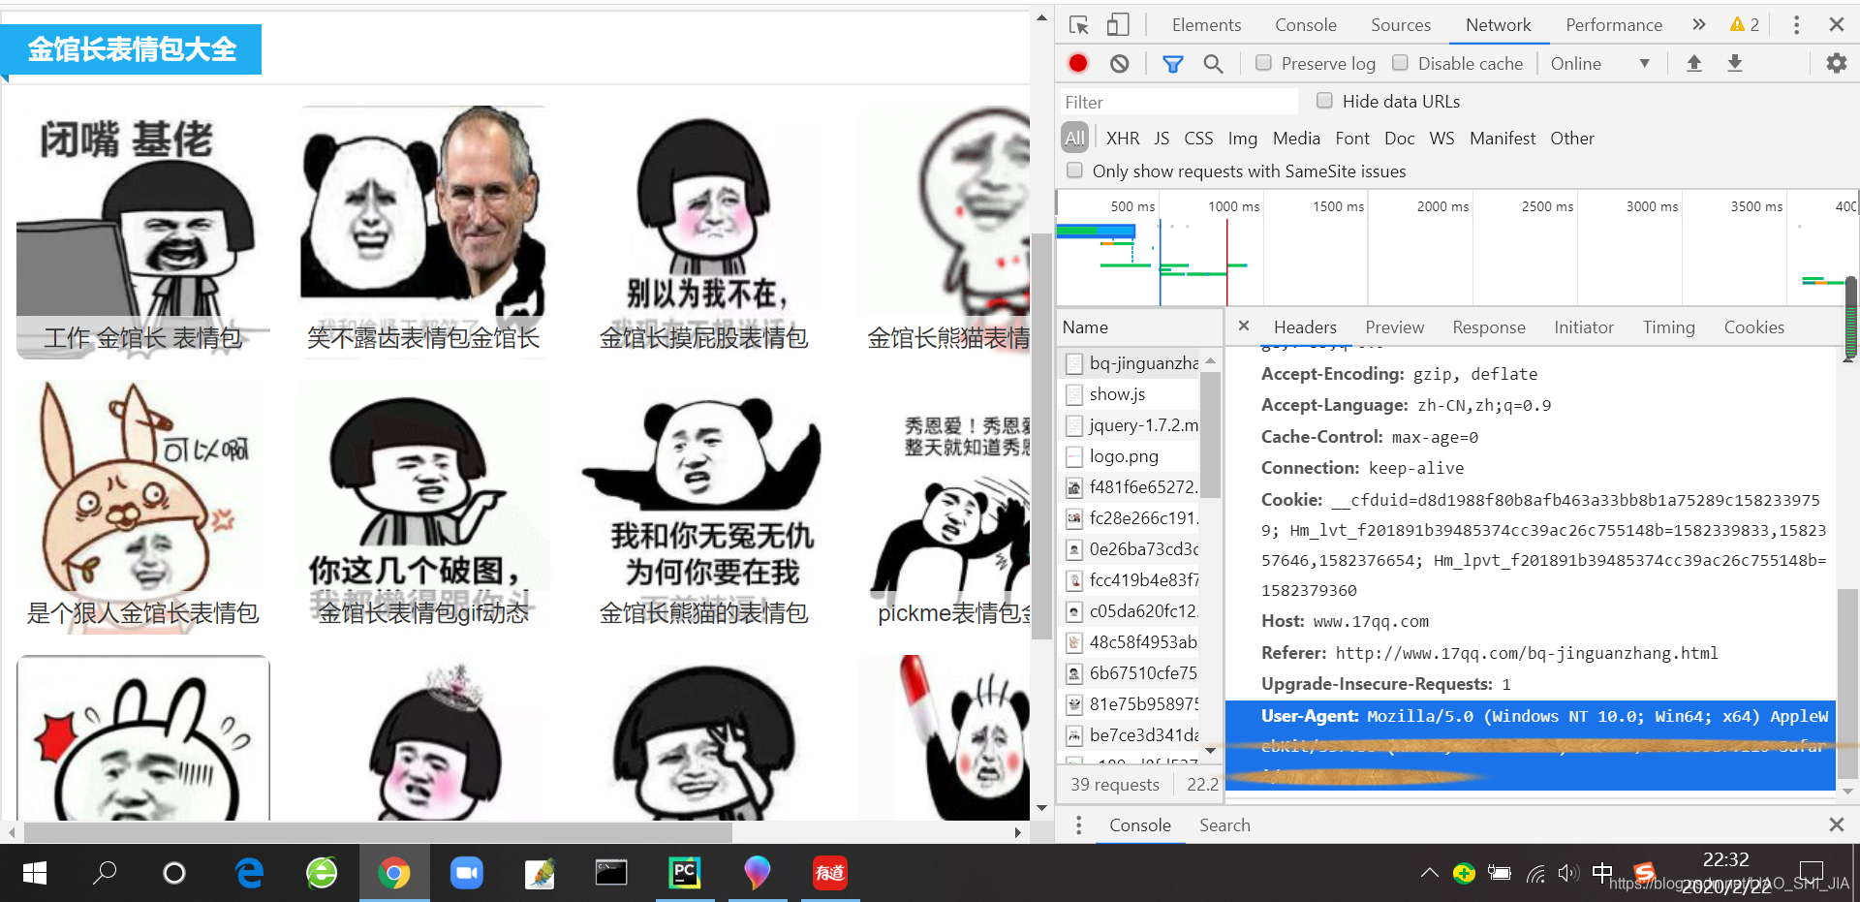Export HAR file with the download arrow icon

(1734, 63)
